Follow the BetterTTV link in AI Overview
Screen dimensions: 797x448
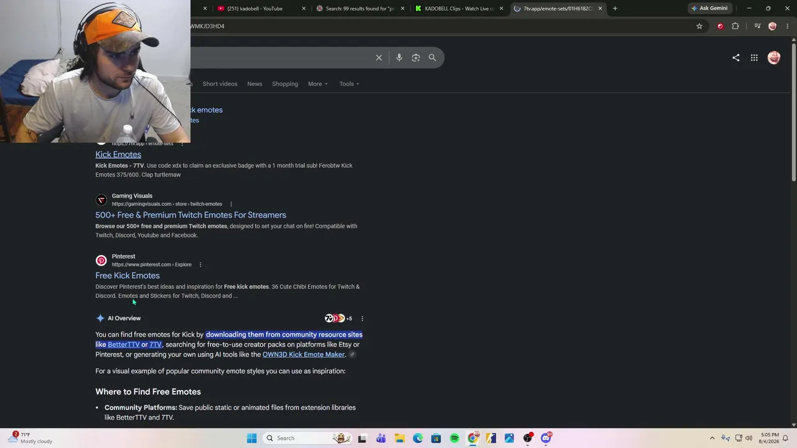tap(123, 345)
